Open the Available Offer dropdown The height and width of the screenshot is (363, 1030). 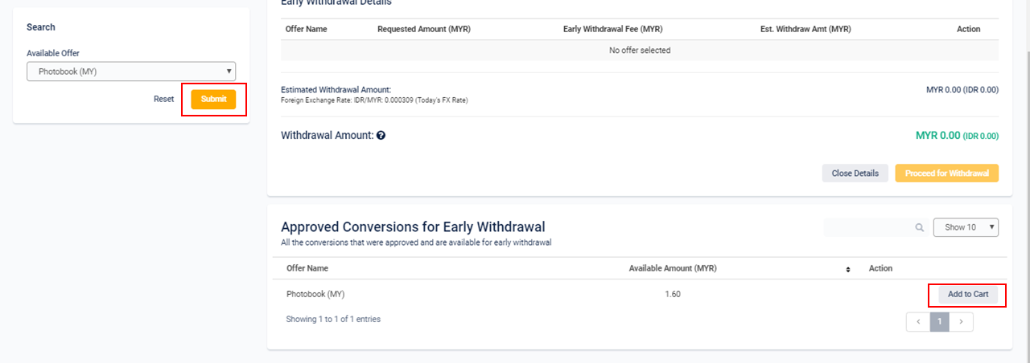click(131, 71)
